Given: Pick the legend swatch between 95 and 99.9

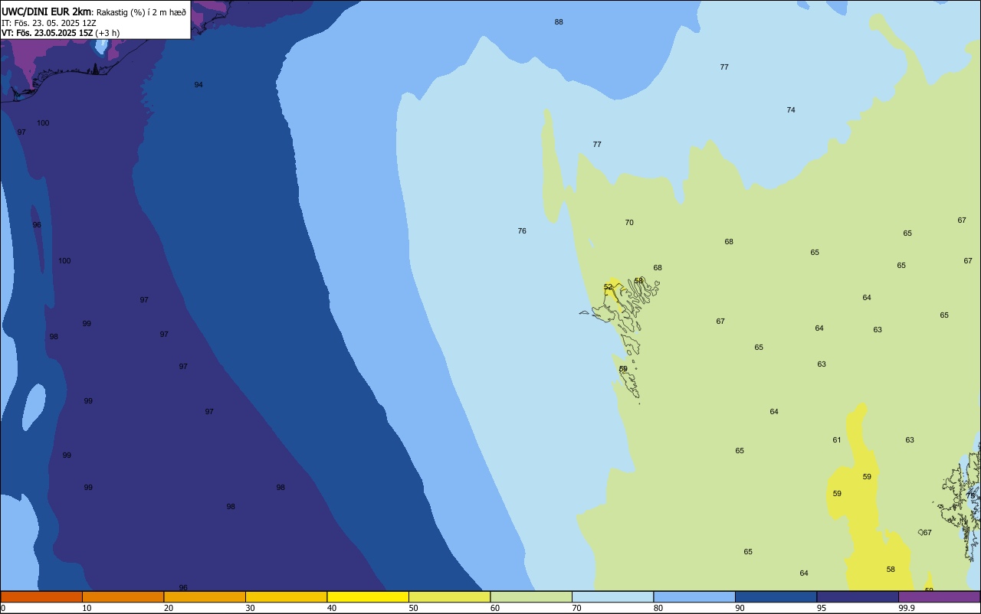Looking at the screenshot, I should pyautogui.click(x=858, y=596).
